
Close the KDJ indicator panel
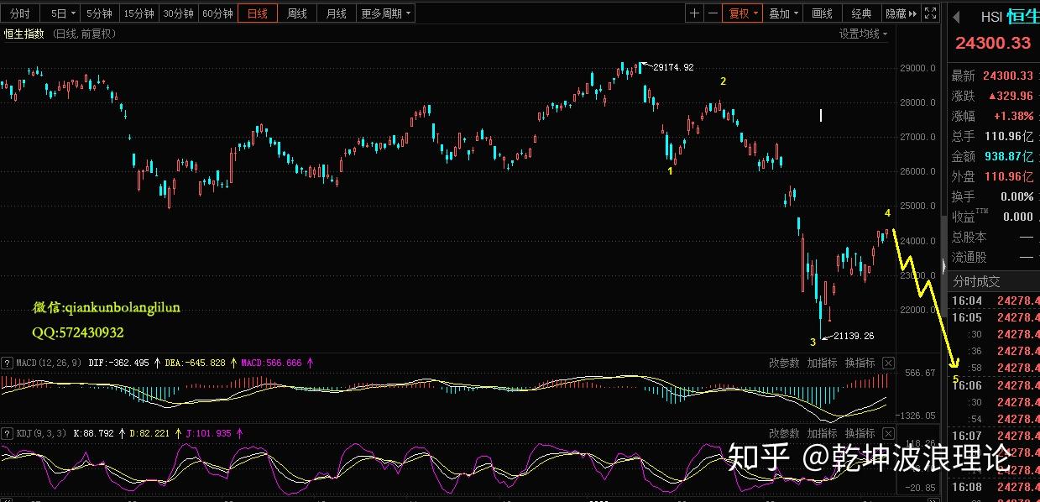pyautogui.click(x=888, y=433)
